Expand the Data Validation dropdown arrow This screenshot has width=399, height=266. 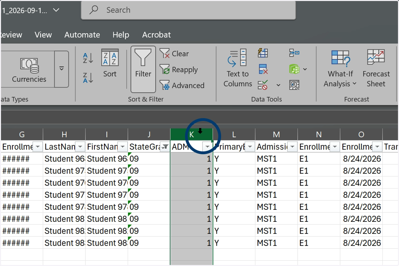(x=278, y=85)
